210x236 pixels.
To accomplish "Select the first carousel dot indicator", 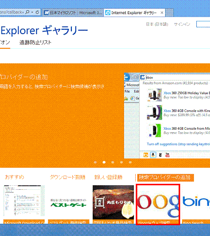I will tap(95, 162).
